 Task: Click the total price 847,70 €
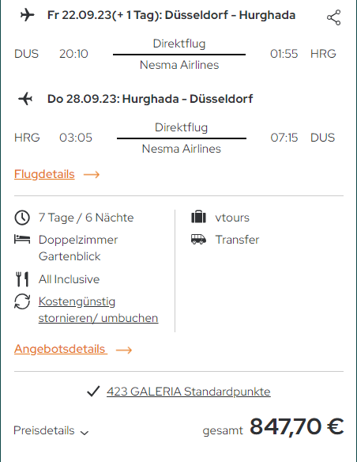[296, 426]
